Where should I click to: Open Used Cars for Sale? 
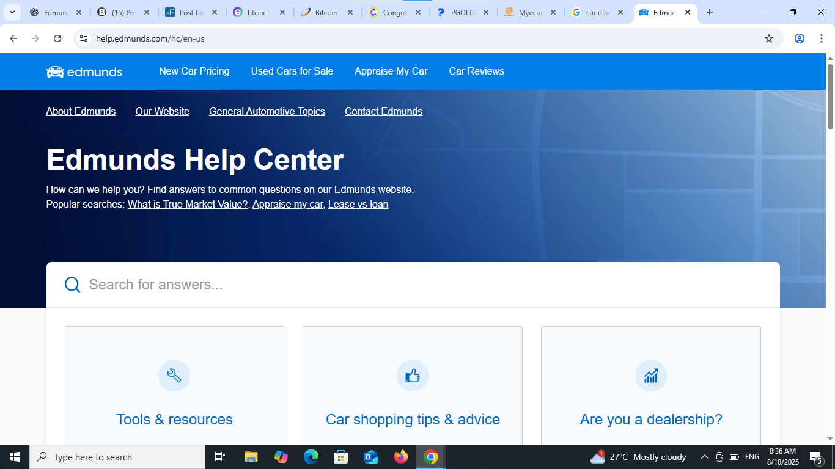point(292,71)
